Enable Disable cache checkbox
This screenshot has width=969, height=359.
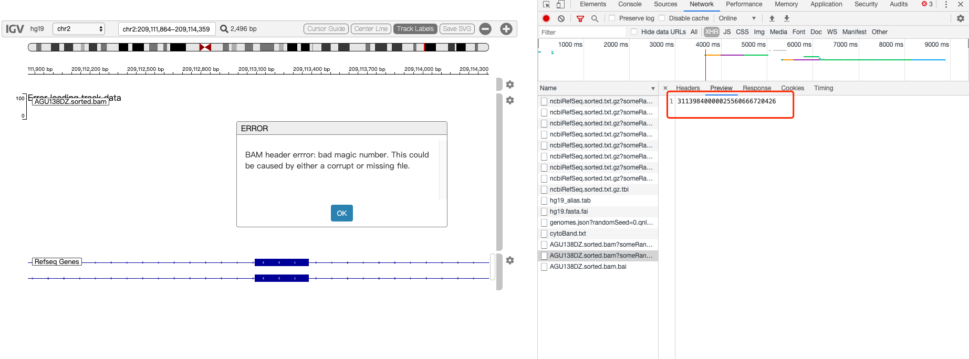coord(662,18)
